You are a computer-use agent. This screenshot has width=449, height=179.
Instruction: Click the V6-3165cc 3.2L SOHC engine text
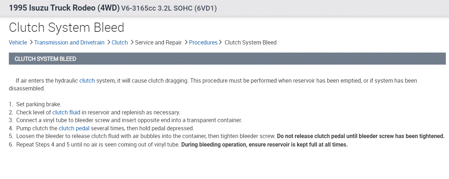tap(169, 8)
